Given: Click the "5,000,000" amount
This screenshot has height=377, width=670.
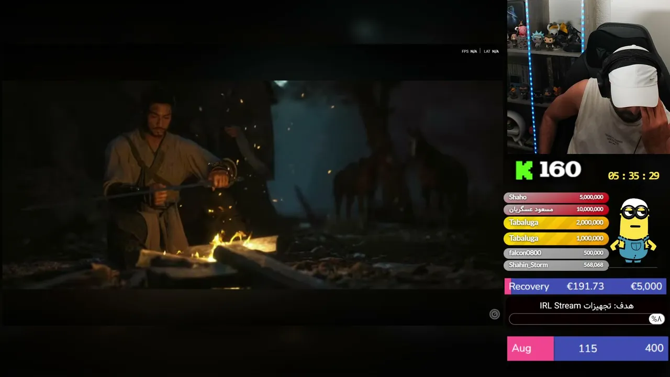Looking at the screenshot, I should coord(591,197).
